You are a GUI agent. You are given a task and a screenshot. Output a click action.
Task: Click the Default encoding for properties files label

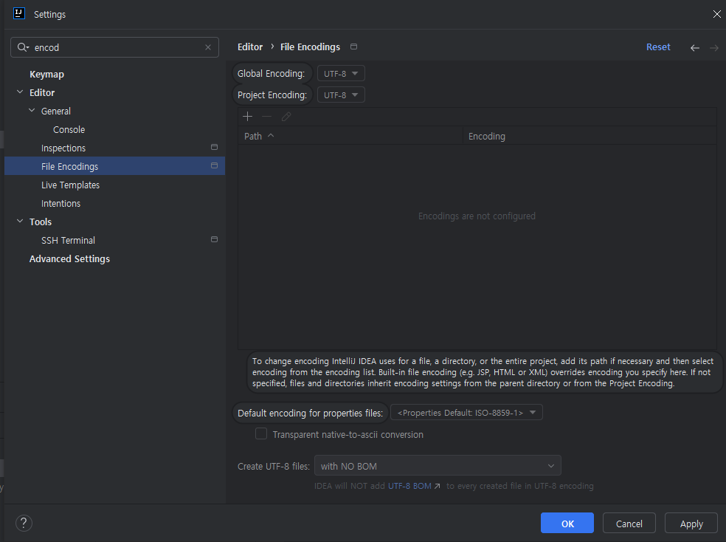coord(310,413)
